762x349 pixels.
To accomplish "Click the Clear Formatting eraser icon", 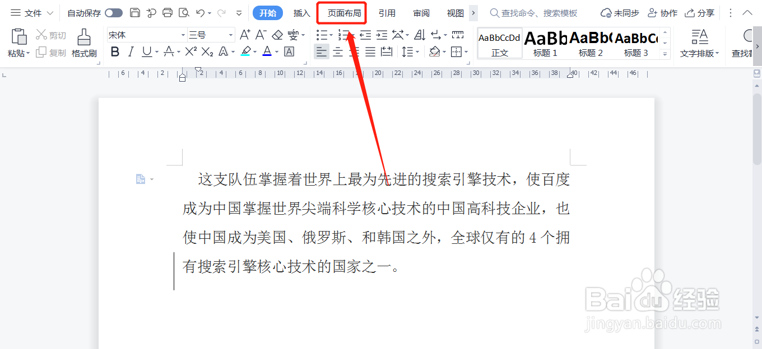I will pos(277,35).
